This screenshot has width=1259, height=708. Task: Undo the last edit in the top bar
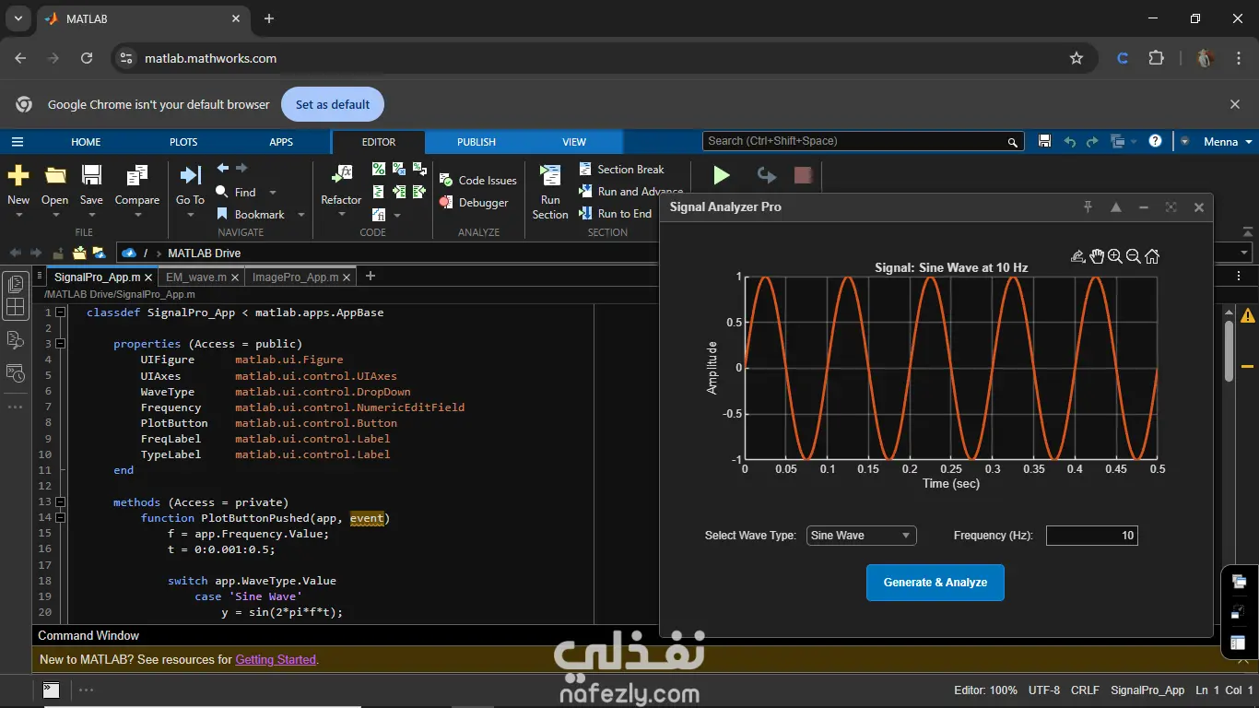click(x=1069, y=141)
